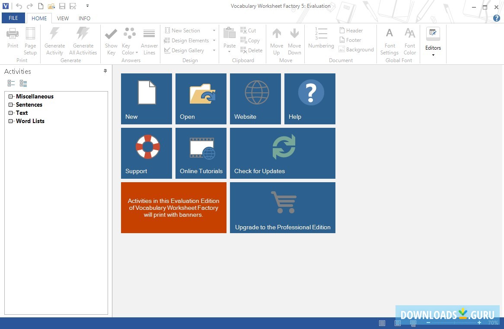Open the Editors dropdown
Viewport: 504px width, 329px height.
click(x=433, y=42)
